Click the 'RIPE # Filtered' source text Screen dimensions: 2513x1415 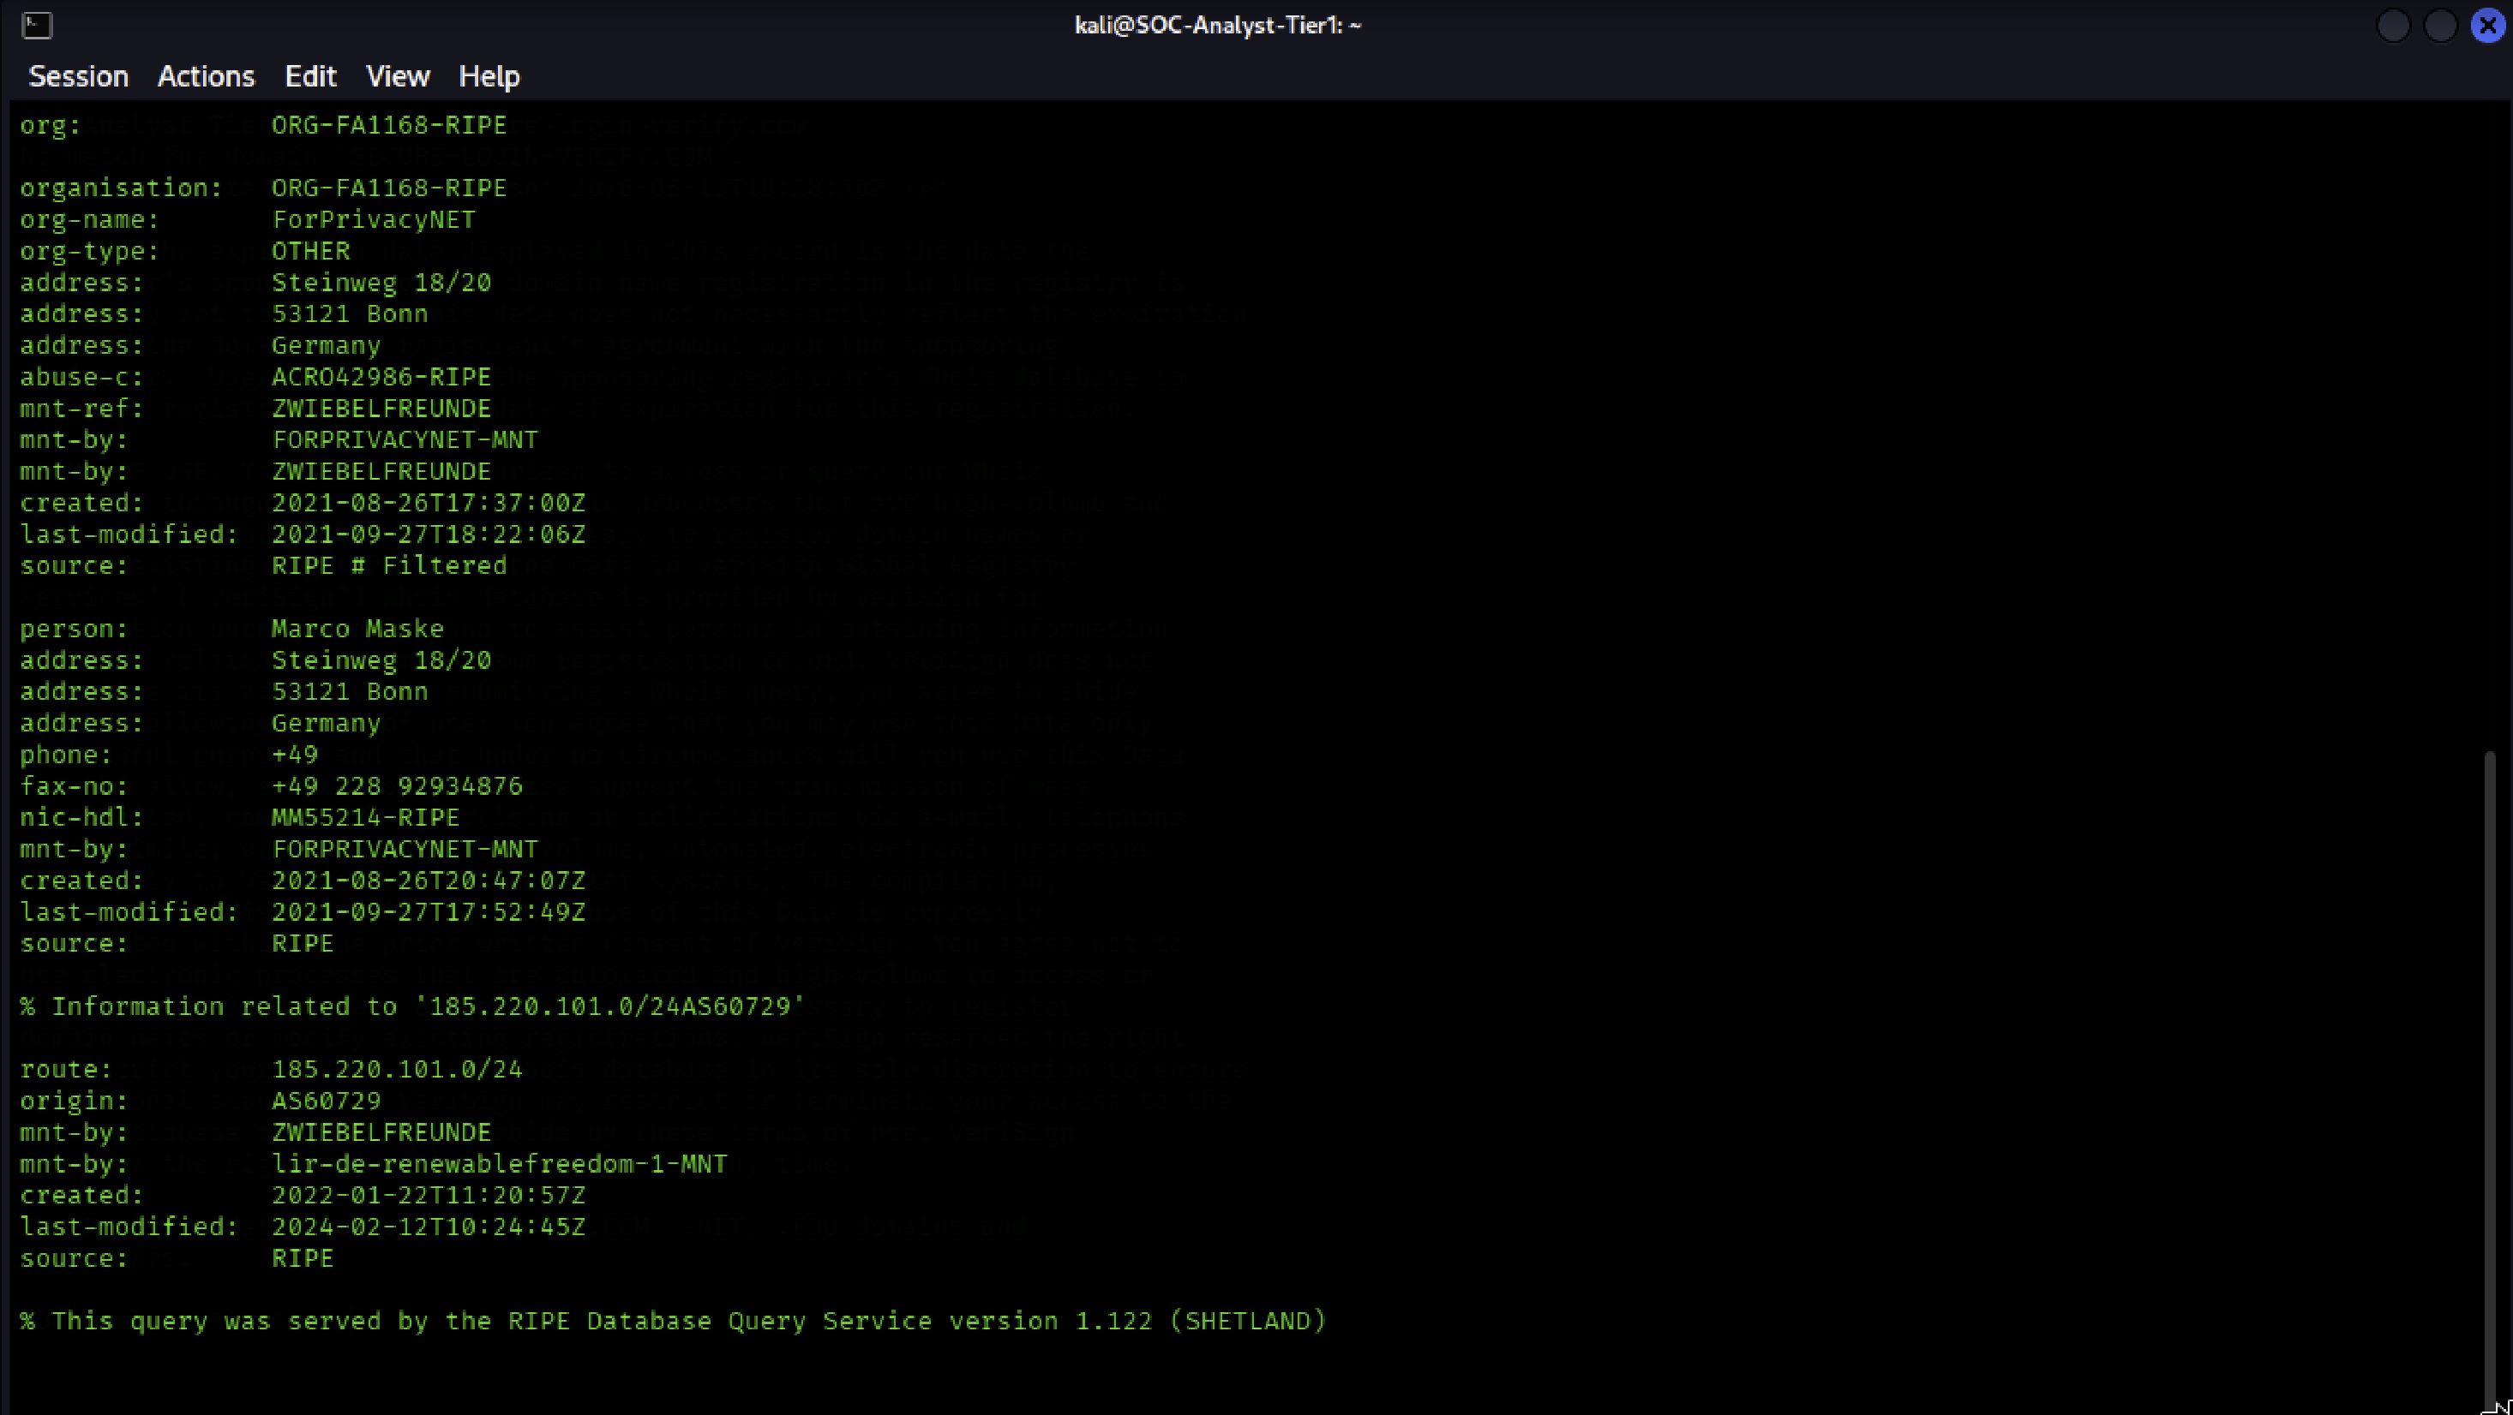pyautogui.click(x=389, y=565)
